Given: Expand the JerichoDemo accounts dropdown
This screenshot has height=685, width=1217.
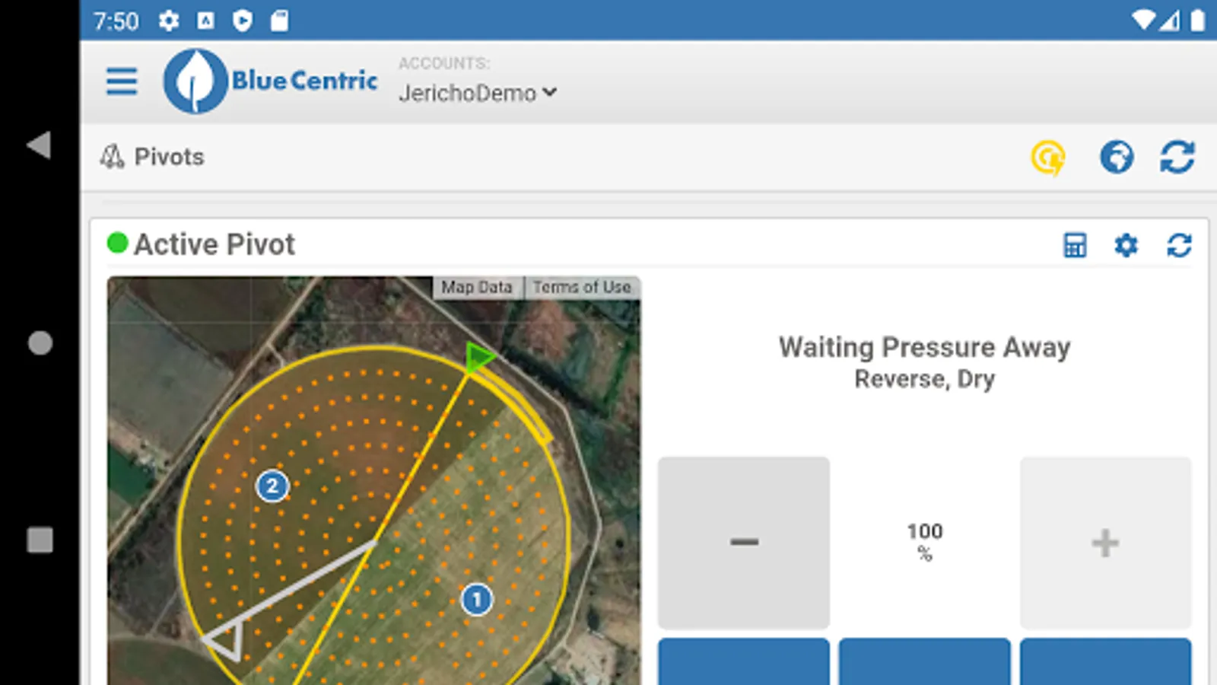Looking at the screenshot, I should pos(478,93).
